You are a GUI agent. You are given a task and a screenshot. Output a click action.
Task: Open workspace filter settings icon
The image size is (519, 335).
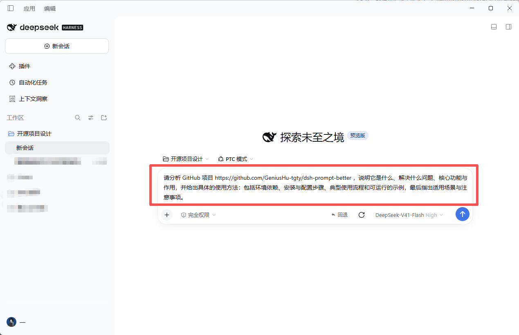click(x=91, y=118)
